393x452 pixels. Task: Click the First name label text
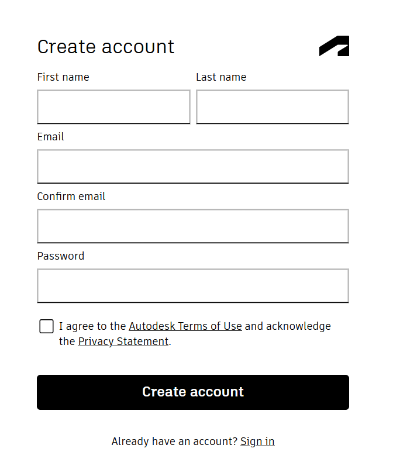click(x=63, y=77)
